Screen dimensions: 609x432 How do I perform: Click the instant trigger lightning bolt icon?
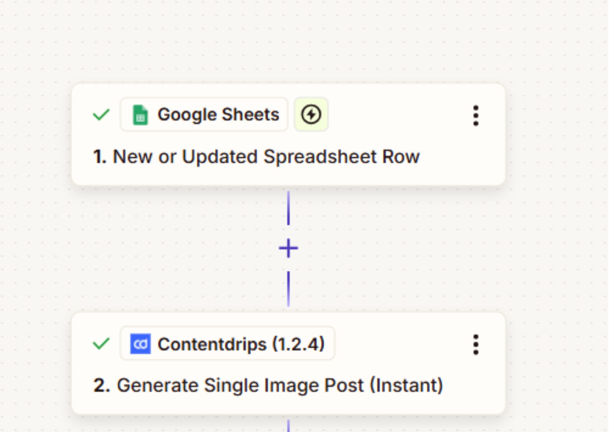click(x=311, y=115)
